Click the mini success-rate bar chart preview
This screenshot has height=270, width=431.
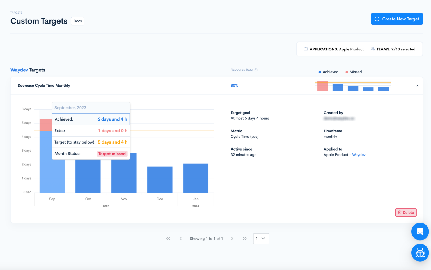pos(353,86)
